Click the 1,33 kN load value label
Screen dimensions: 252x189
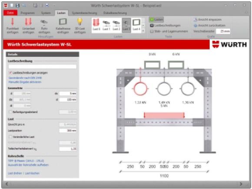(140, 102)
